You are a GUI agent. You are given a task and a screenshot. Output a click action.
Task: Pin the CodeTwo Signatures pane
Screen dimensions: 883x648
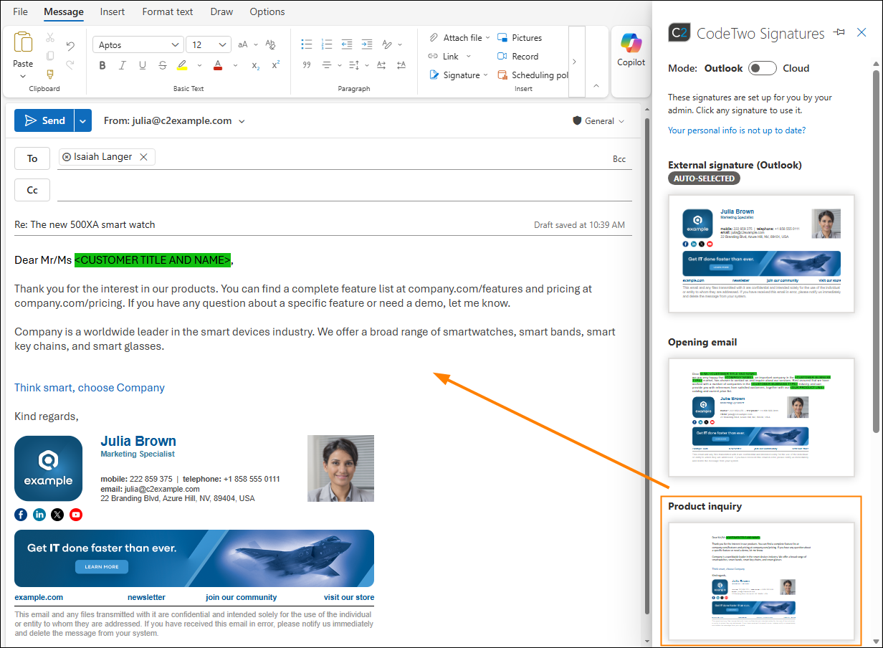click(840, 32)
